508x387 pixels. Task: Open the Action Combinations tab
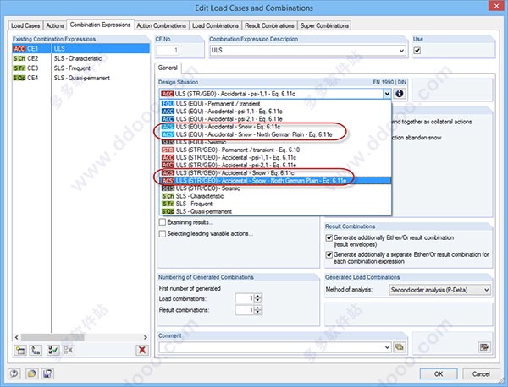click(x=161, y=25)
